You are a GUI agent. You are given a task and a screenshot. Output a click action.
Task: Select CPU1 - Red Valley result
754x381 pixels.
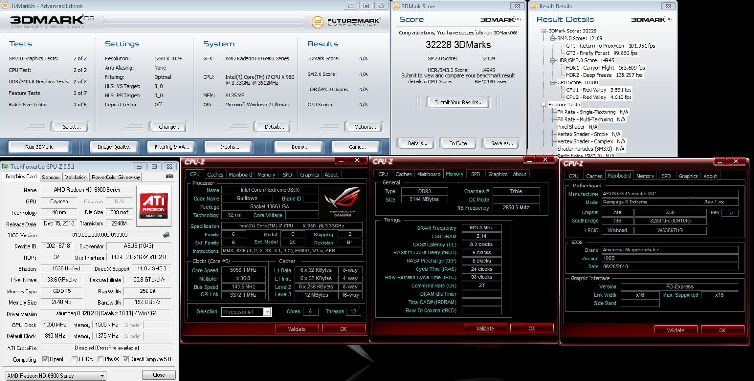coord(598,90)
